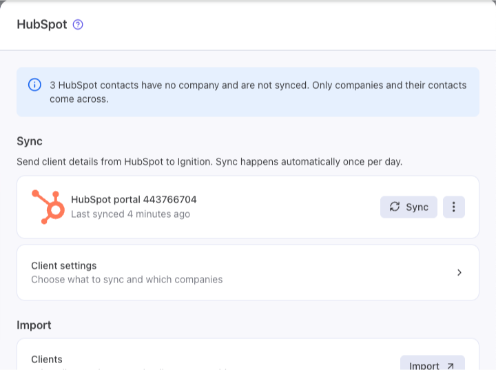Click the Sync section heading
The image size is (496, 370).
(x=30, y=141)
